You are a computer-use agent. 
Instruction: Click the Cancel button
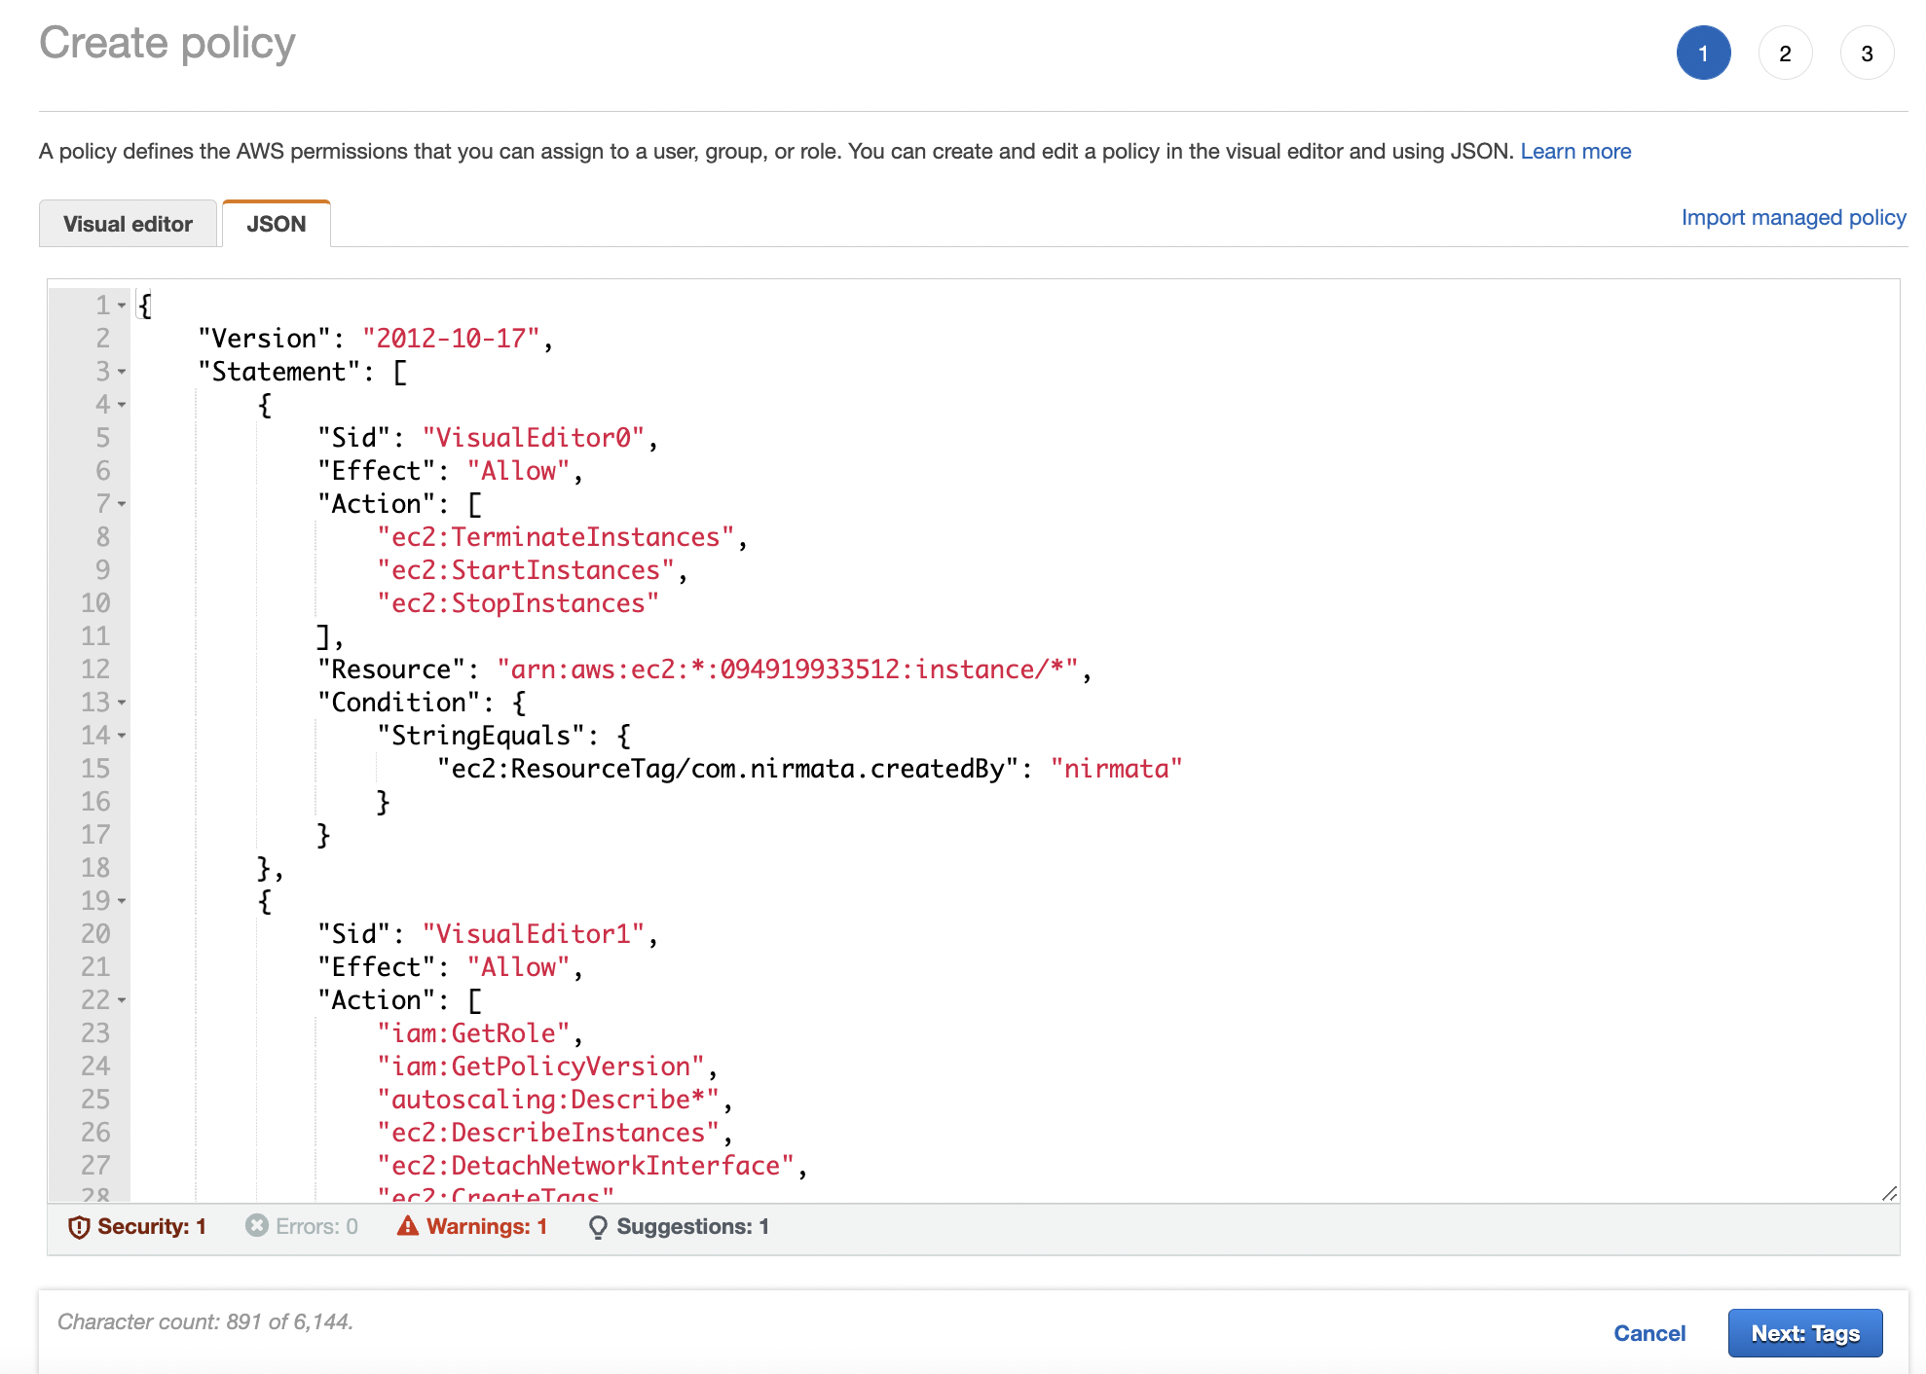(x=1649, y=1333)
